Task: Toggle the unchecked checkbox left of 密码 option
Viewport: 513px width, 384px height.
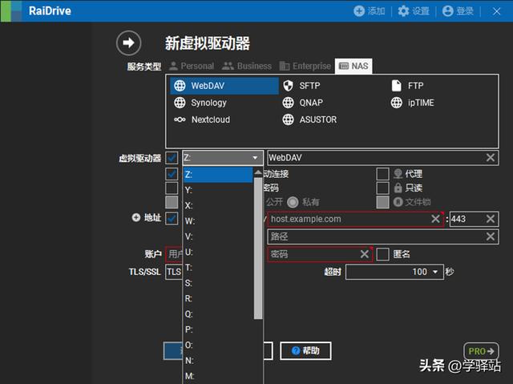Action: [172, 188]
